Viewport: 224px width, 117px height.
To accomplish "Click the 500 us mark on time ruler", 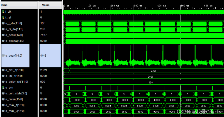I will click(185, 5).
